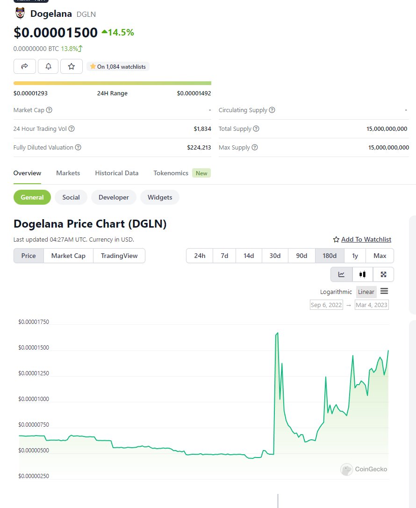This screenshot has height=508, width=416.
Task: Open Fully Diluted Valuation info icon
Action: pos(78,147)
